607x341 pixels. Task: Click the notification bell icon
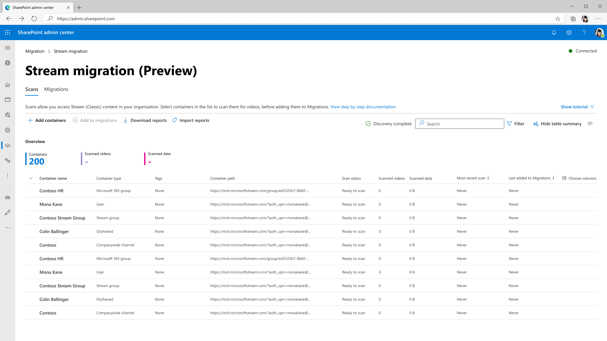point(554,33)
